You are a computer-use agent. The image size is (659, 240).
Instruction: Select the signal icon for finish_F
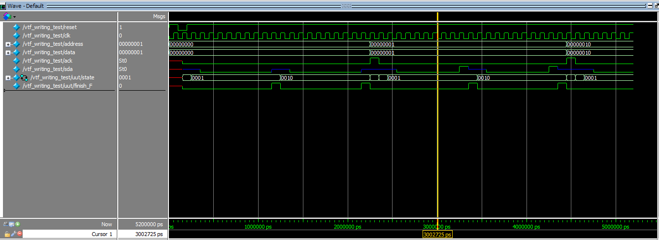[16, 86]
